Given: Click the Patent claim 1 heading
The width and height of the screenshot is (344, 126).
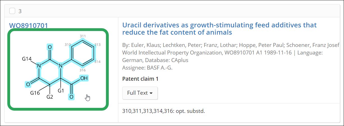Looking at the screenshot, I should (140, 79).
